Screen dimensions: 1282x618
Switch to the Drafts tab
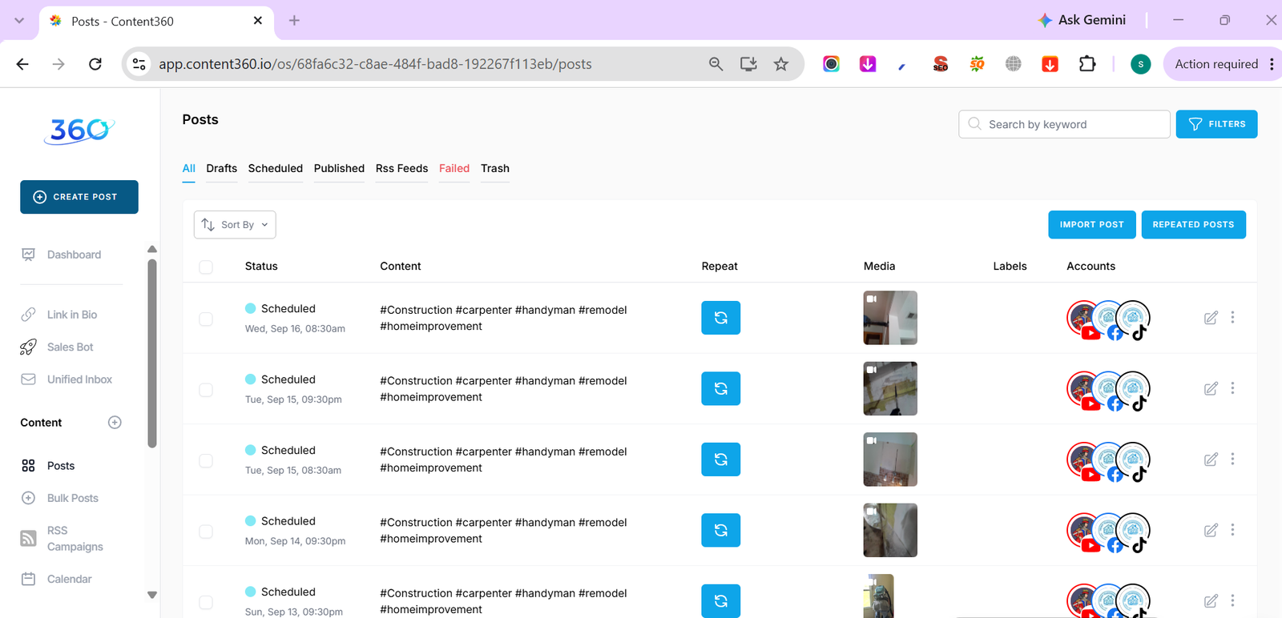[221, 168]
